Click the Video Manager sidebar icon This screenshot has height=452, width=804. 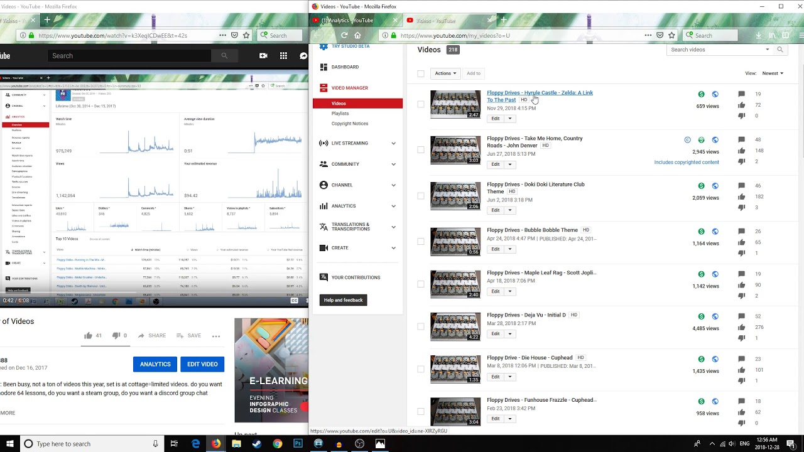pos(323,88)
